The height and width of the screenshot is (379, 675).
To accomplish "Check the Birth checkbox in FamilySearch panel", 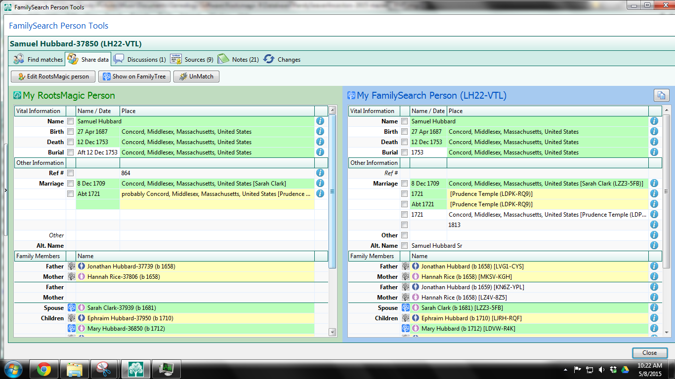I will [405, 132].
